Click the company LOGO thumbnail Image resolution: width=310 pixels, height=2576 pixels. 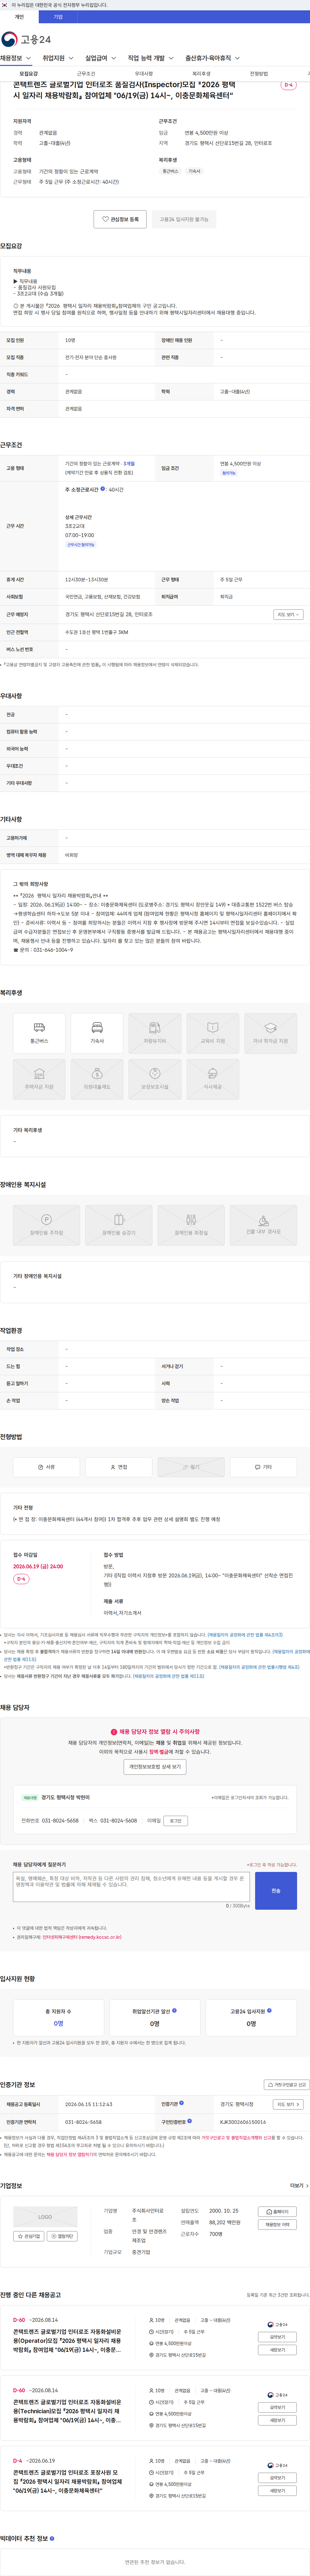45,2217
